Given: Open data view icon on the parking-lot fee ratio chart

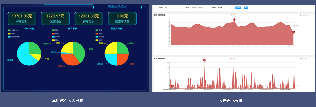Looking at the screenshot, I should [x=301, y=59].
